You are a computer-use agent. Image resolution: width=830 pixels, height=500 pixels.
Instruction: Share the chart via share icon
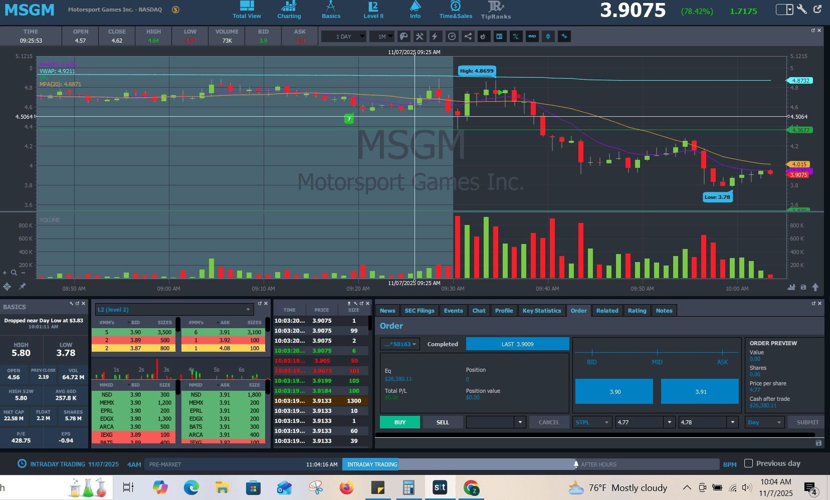coord(468,36)
